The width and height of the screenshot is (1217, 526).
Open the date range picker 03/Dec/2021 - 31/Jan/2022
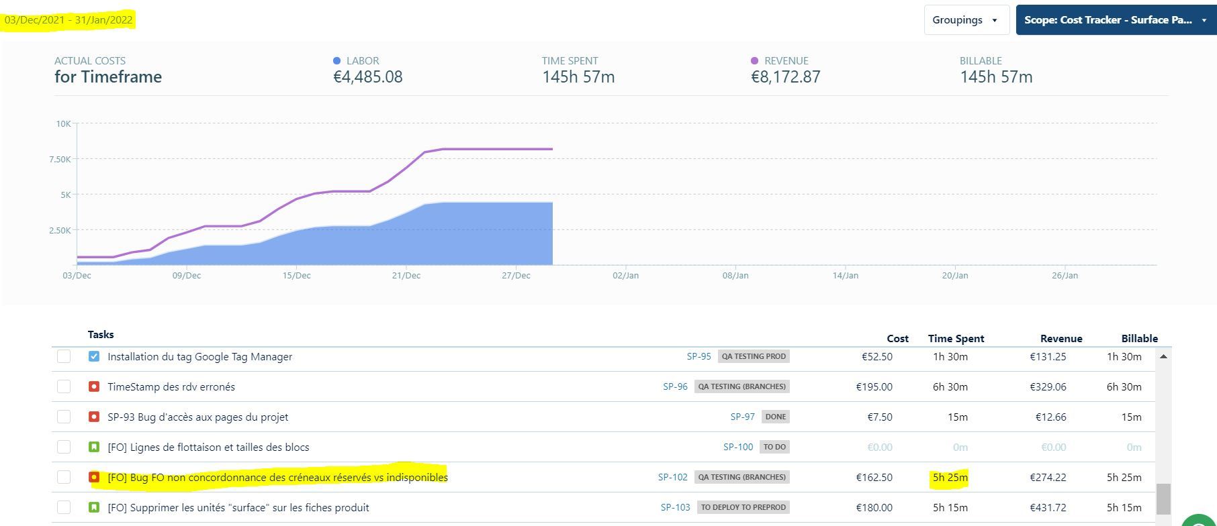point(69,20)
